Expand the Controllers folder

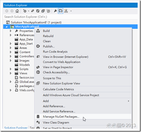[11, 56]
